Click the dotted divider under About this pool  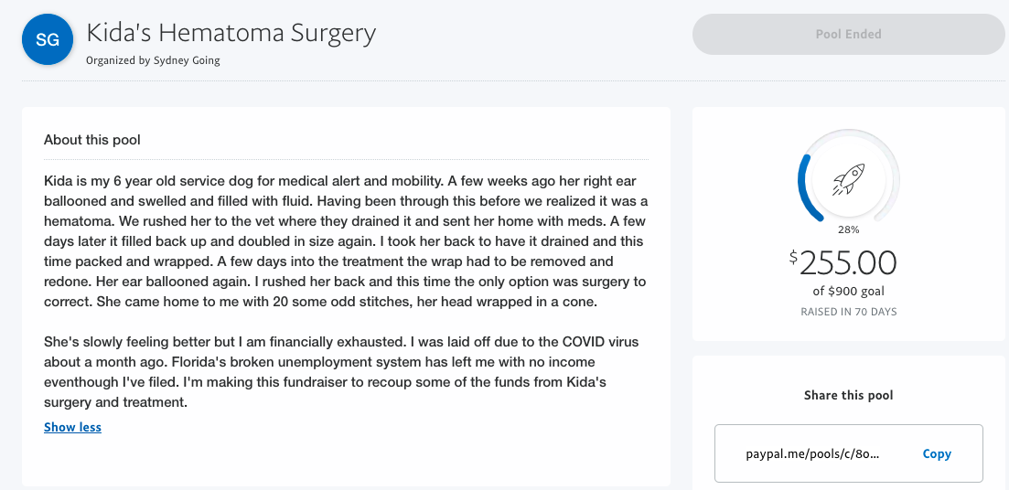[346, 159]
